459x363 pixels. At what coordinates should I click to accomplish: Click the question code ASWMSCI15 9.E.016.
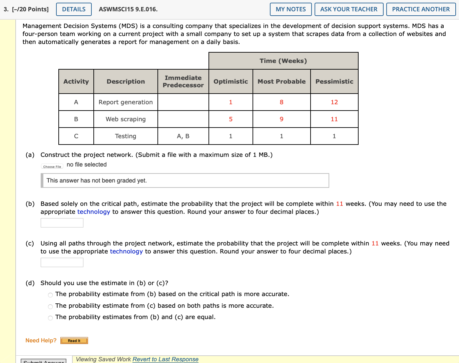pyautogui.click(x=128, y=9)
